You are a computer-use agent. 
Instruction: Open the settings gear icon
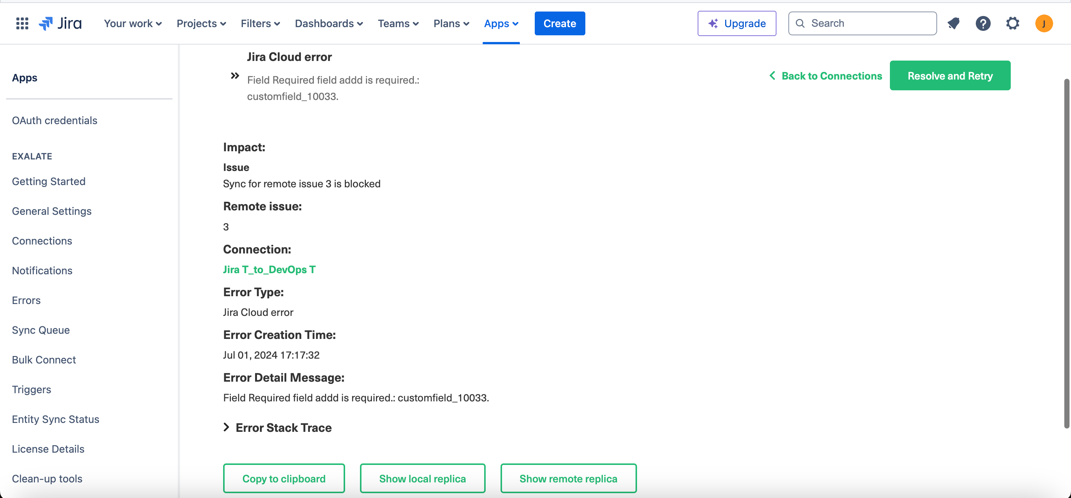(x=1012, y=23)
